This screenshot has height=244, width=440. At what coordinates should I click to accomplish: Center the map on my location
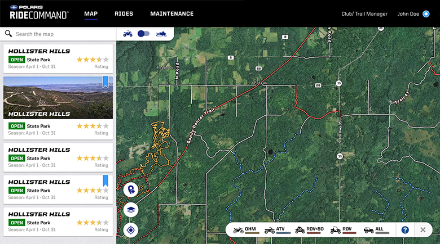(131, 231)
